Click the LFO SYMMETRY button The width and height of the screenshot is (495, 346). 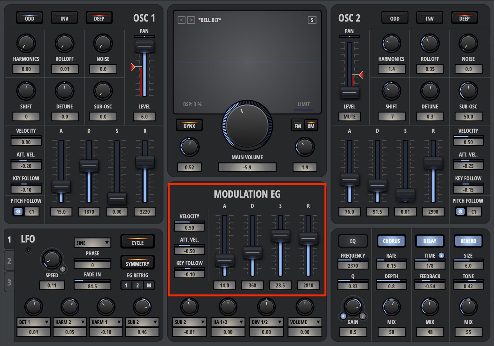tap(137, 263)
